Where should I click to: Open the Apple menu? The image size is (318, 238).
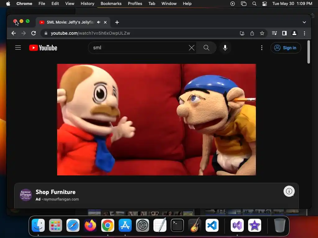pos(8,4)
